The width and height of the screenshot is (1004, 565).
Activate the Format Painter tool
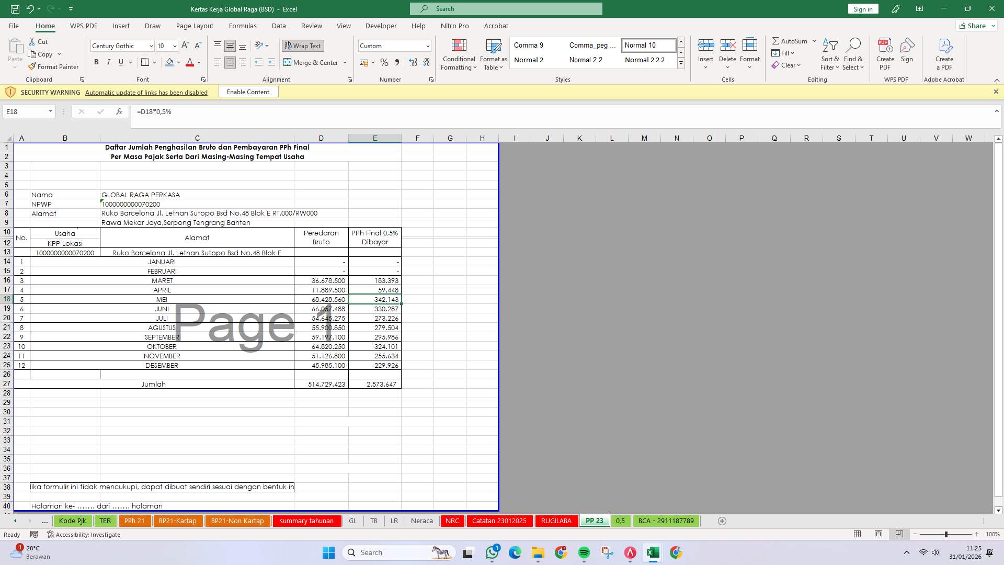(54, 66)
